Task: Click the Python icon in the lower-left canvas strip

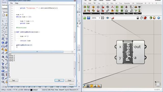Action: coord(84,86)
